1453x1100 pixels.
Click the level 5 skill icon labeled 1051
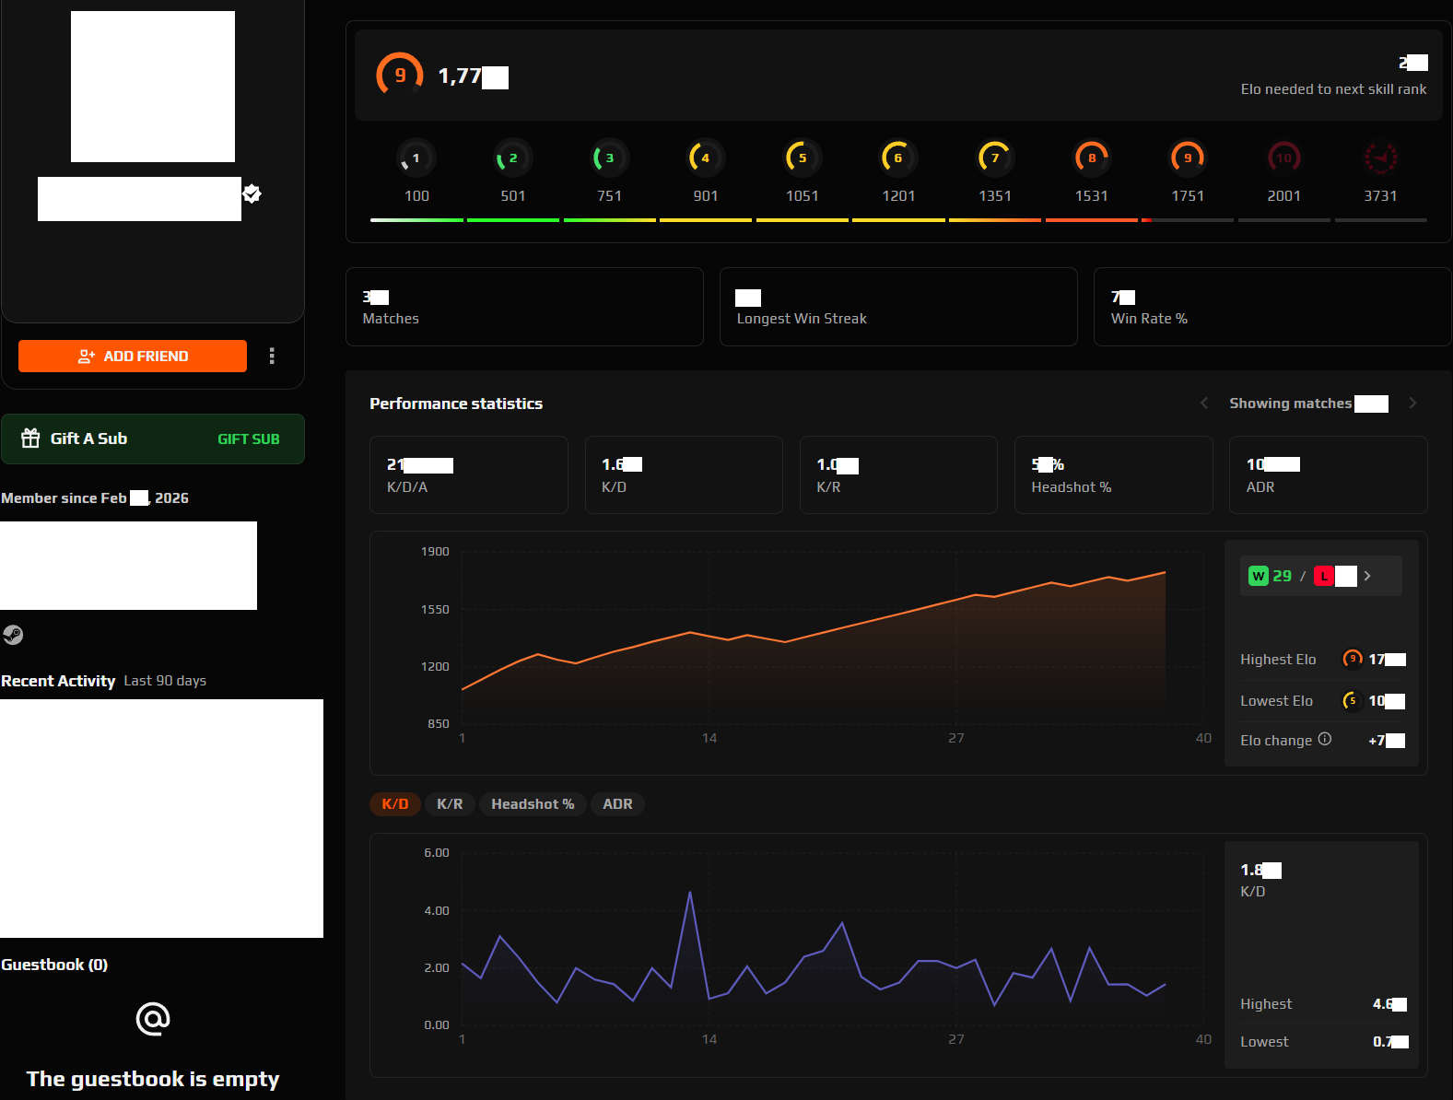802,158
